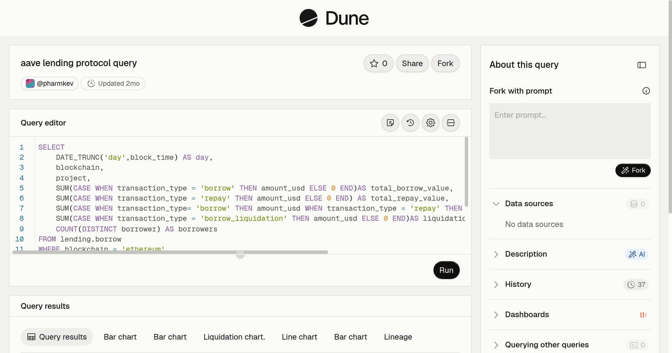Open query settings gear icon
Image resolution: width=672 pixels, height=353 pixels.
pyautogui.click(x=430, y=123)
